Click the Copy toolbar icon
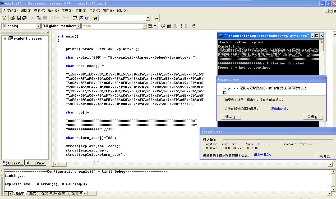This screenshot has width=336, height=199. pos(39,18)
